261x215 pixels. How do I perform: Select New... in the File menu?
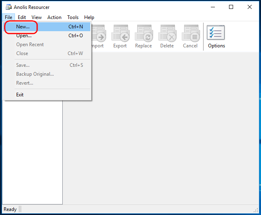coord(47,27)
